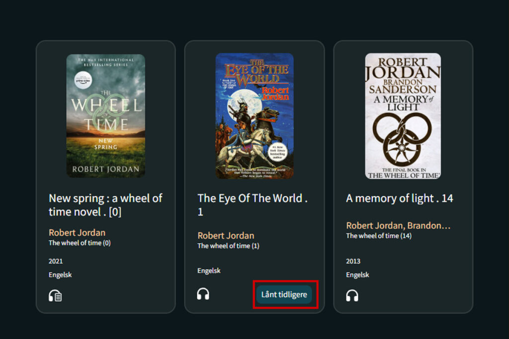Click author Robert Jordan under New Spring
Image resolution: width=509 pixels, height=339 pixels.
tap(77, 232)
